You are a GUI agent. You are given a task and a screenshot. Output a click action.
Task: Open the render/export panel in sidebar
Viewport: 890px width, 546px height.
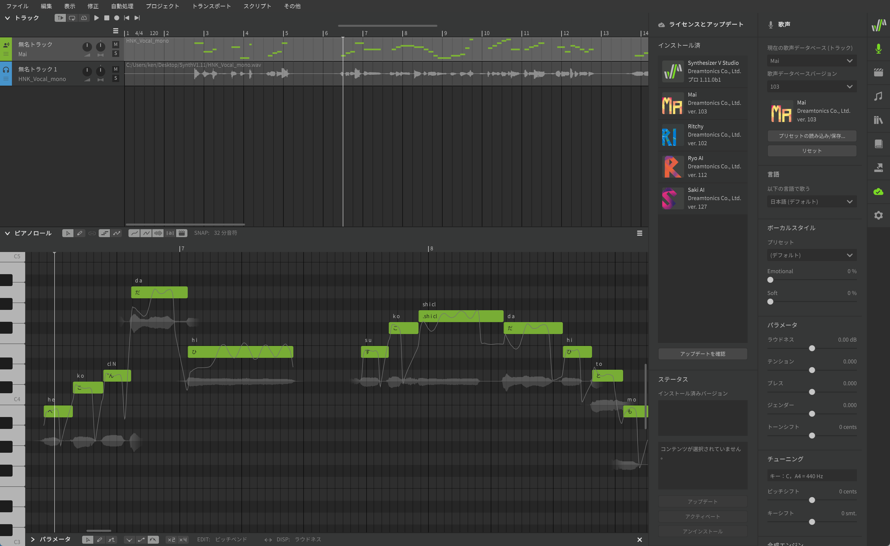point(878,168)
